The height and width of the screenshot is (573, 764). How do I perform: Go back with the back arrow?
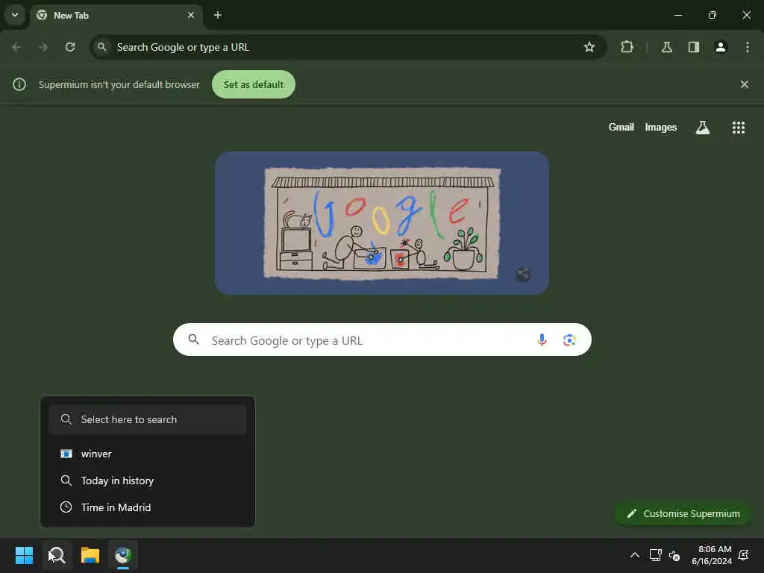click(x=16, y=47)
